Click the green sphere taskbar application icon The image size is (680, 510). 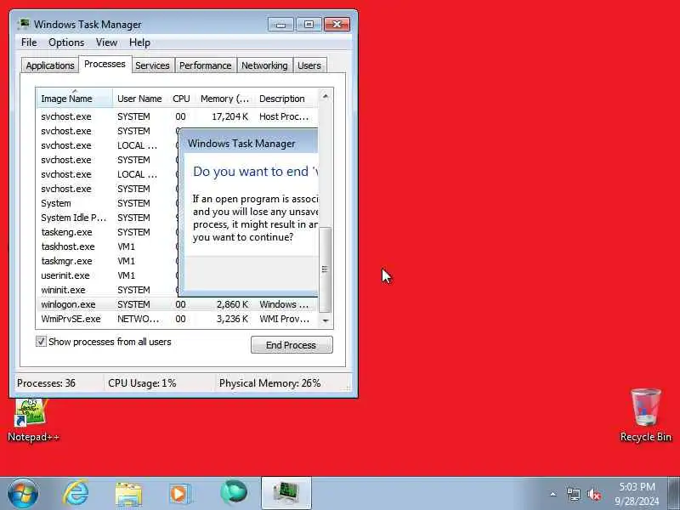(x=234, y=493)
